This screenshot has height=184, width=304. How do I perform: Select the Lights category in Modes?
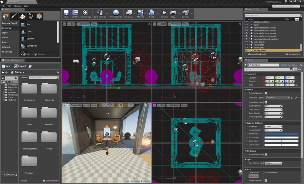[x=5, y=33]
